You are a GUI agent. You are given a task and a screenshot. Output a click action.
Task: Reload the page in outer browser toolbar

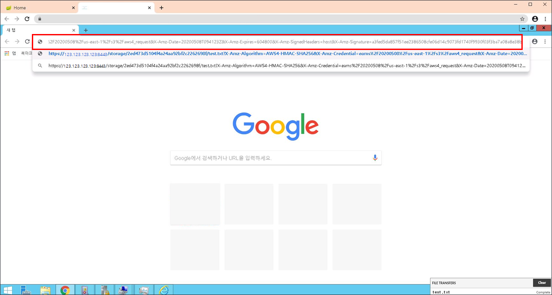27,19
